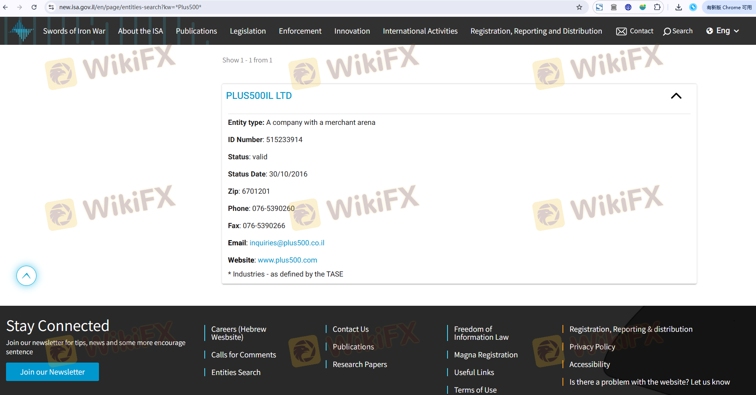Open Search via the magnifier icon

[667, 31]
